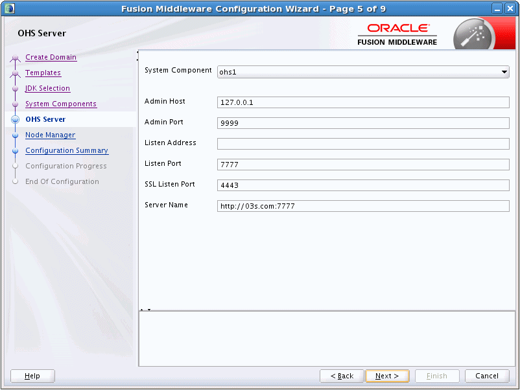
Task: Click the System Component combo box showing ohs1
Action: tap(363, 72)
